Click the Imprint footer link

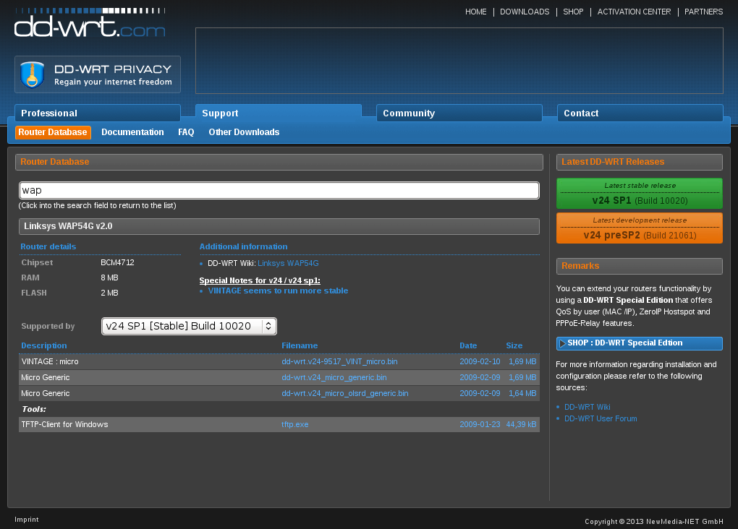[x=27, y=520]
